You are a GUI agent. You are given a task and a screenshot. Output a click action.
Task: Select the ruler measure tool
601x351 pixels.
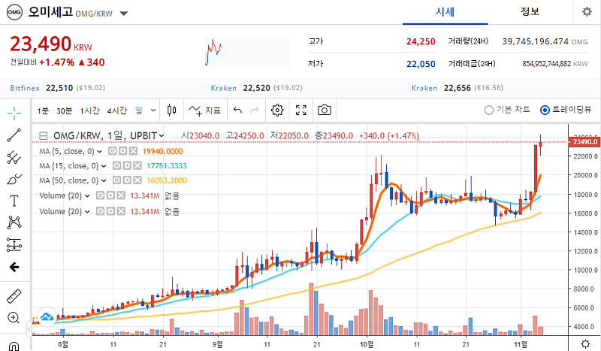tap(14, 296)
